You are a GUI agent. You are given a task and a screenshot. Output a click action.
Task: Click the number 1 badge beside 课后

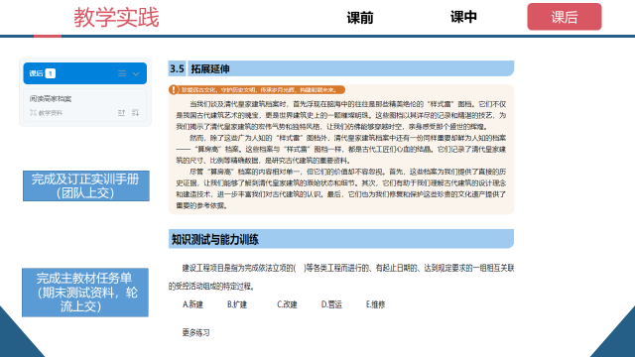51,73
